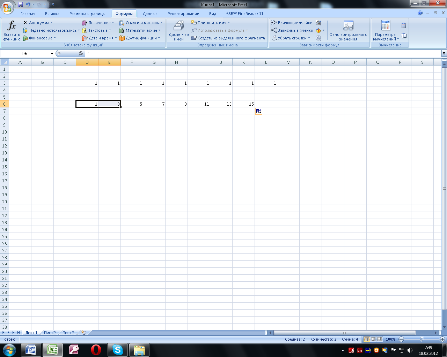Switch to the Разметка страницы tab
This screenshot has height=357, width=447.
(87, 14)
